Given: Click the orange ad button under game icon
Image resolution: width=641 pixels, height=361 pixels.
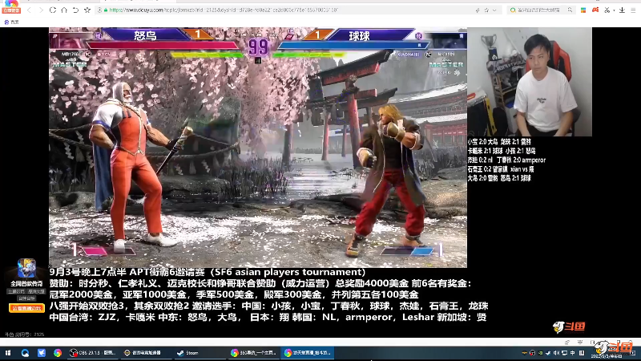Looking at the screenshot, I should (26, 308).
